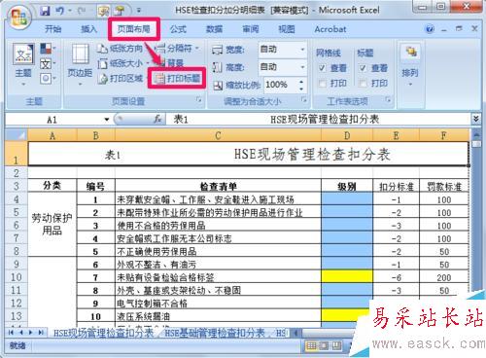
Task: Go to first sheet tab arrow
Action: pos(11,333)
